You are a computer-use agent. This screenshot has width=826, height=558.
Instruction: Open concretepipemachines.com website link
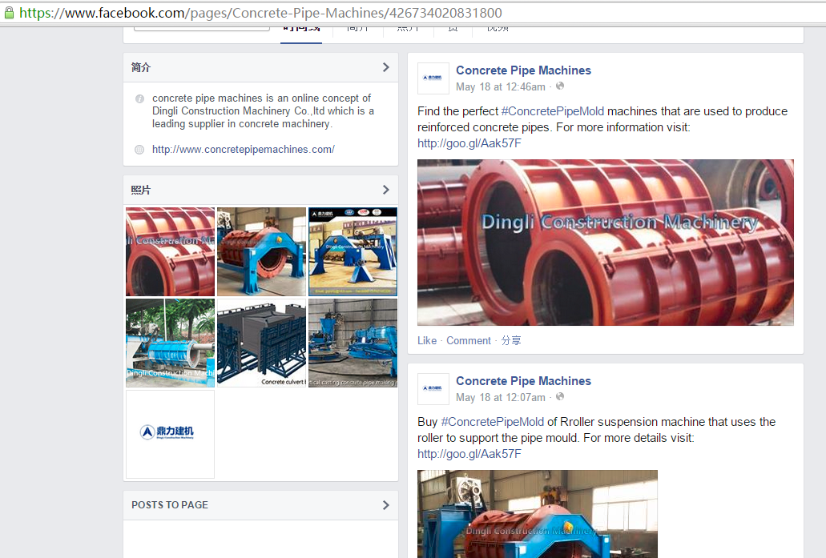tap(244, 150)
